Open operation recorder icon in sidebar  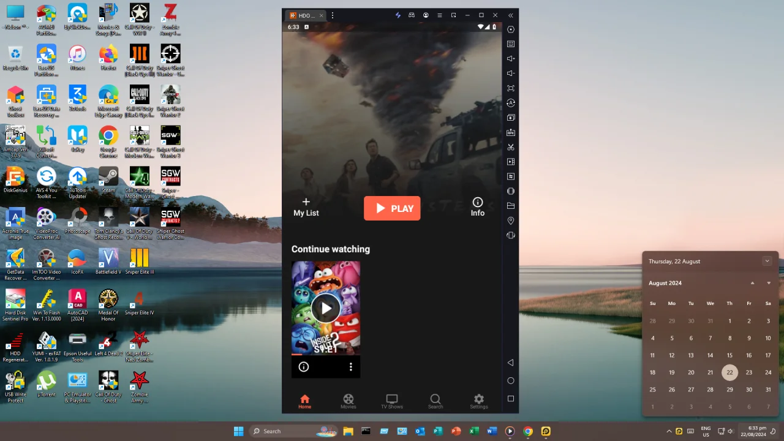pos(511,176)
